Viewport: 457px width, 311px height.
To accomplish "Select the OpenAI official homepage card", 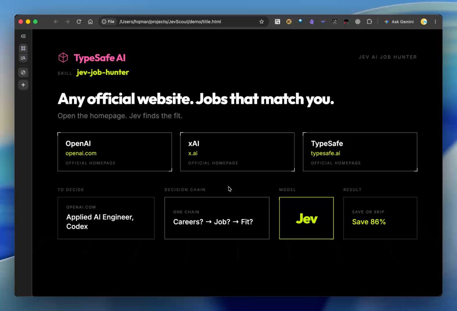I will 115,152.
